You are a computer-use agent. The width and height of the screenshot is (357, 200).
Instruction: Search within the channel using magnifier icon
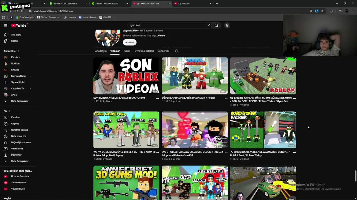(177, 51)
